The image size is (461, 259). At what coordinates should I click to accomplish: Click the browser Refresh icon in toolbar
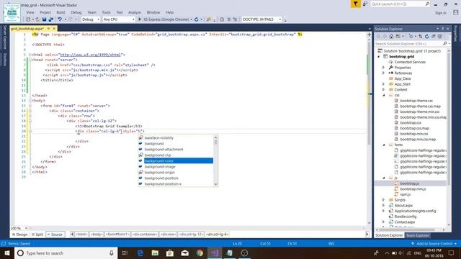(196, 19)
